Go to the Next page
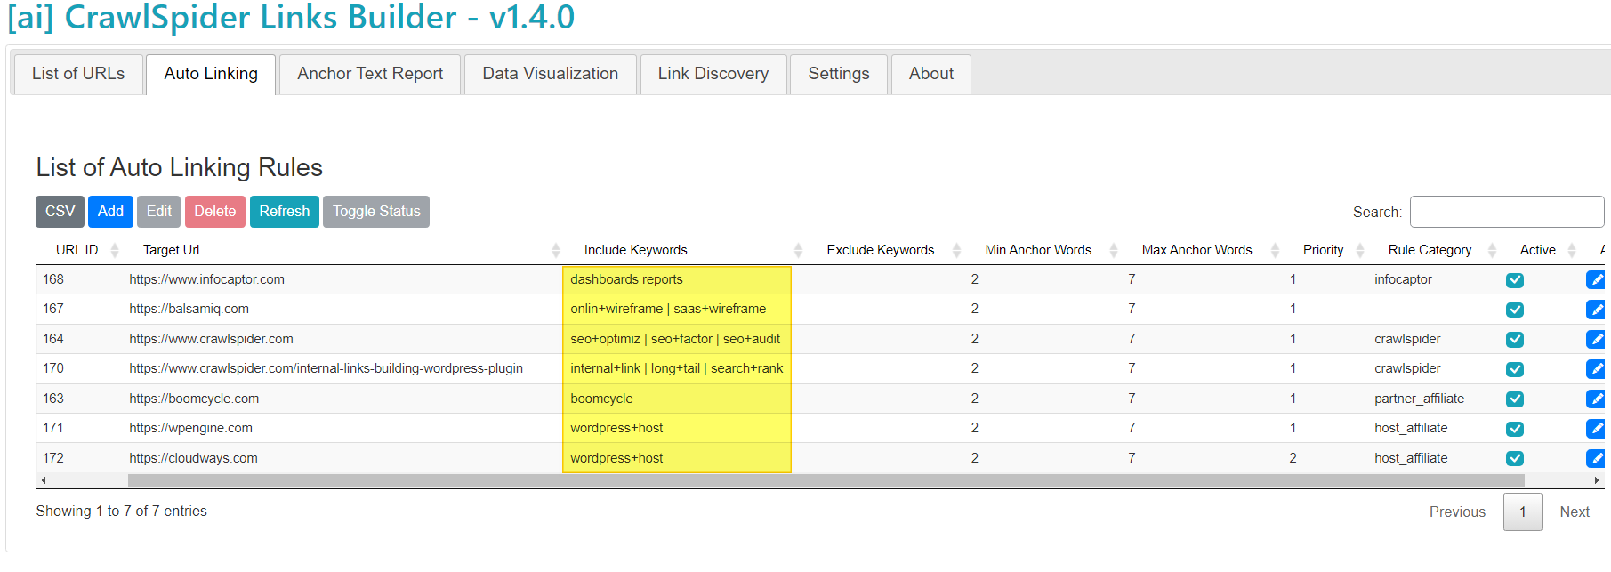Screen dimensions: 1611x572 click(1575, 512)
